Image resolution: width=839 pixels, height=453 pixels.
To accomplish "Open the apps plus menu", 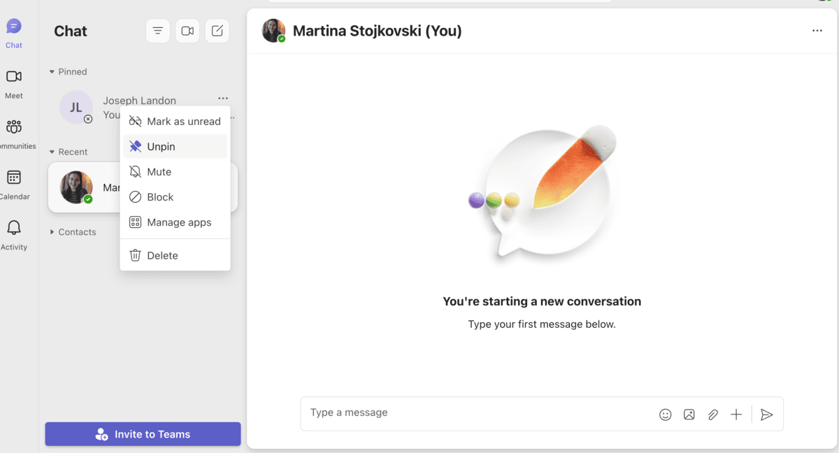I will point(736,414).
